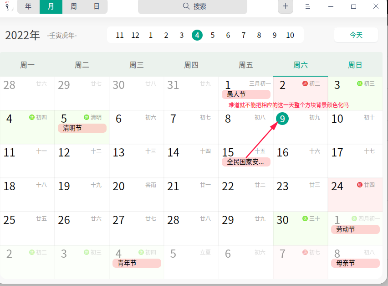Switch to the 年 (year) view tab
This screenshot has height=286, width=388.
(28, 7)
